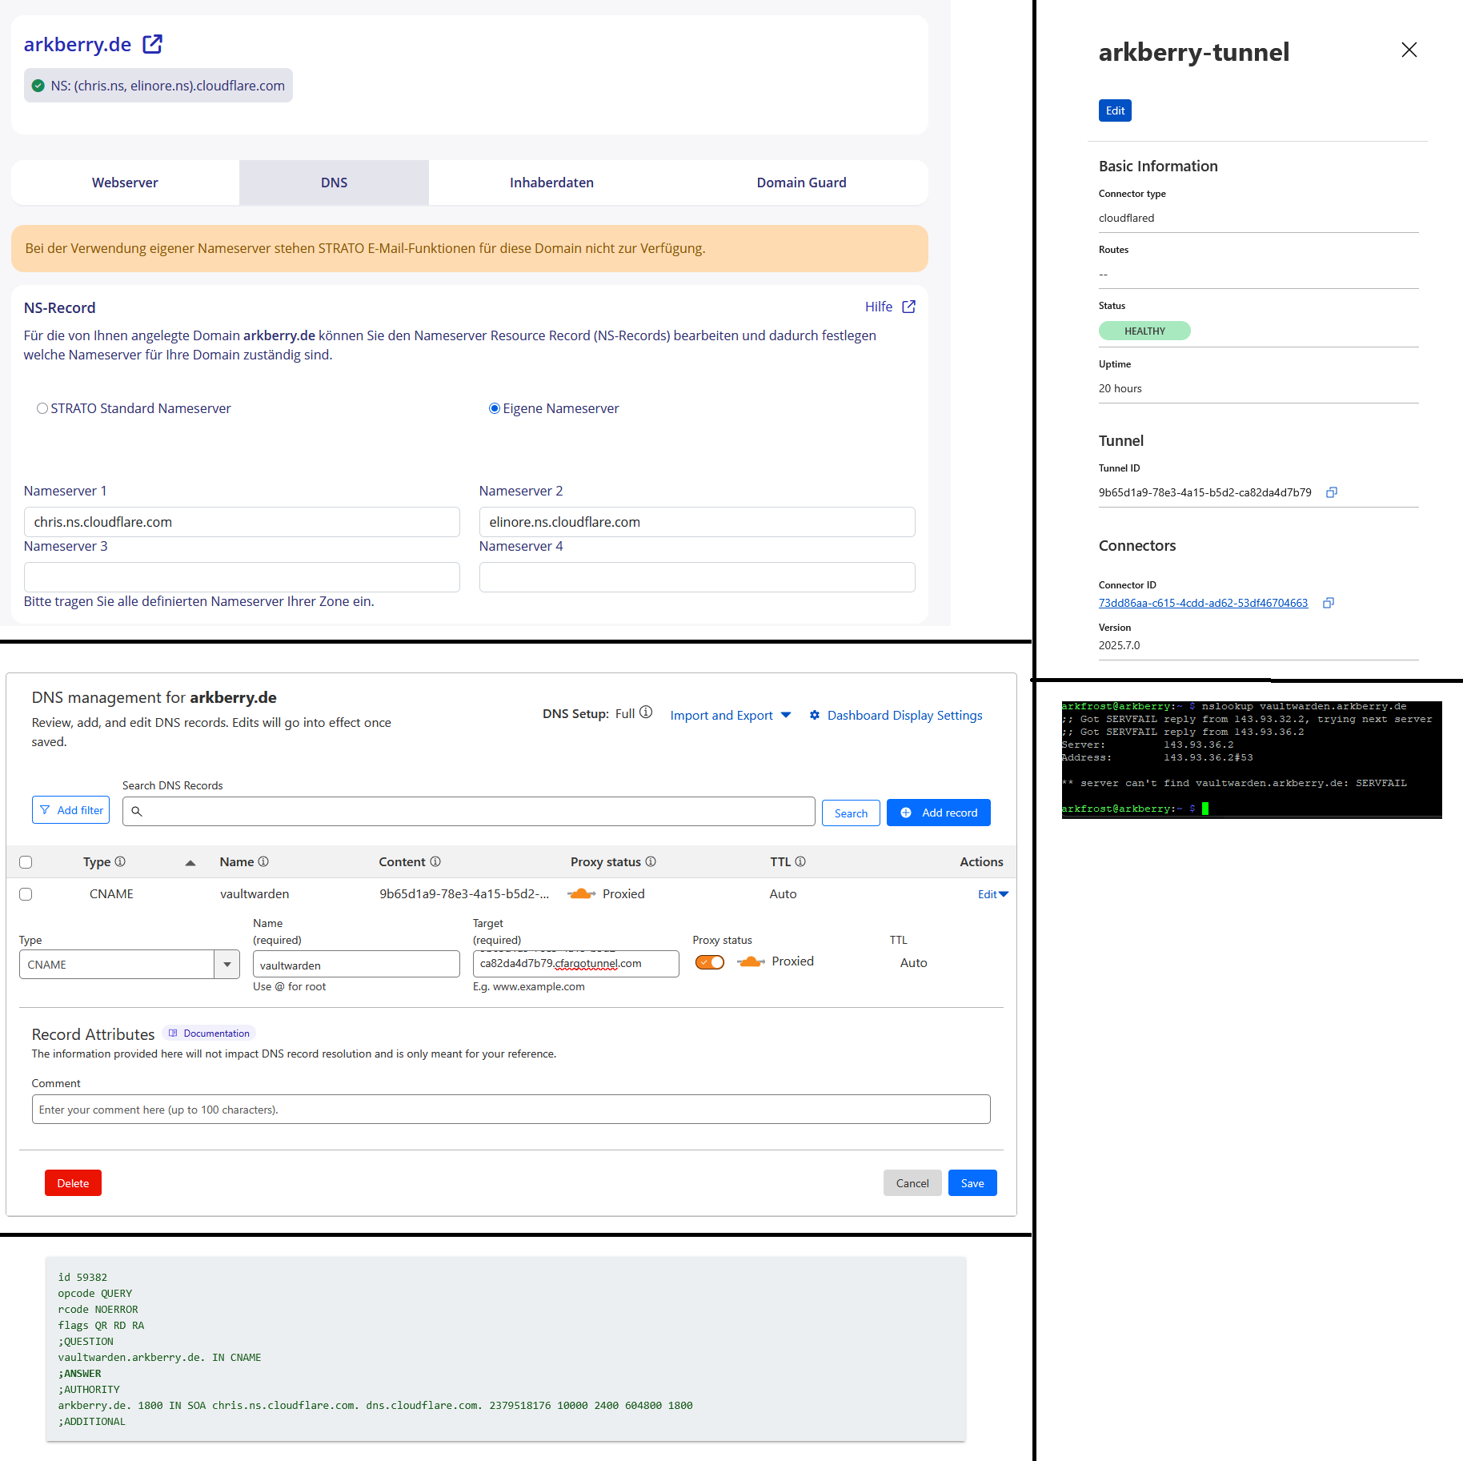Click the terminal nslookup command line
The height and width of the screenshot is (1461, 1463).
[1234, 706]
